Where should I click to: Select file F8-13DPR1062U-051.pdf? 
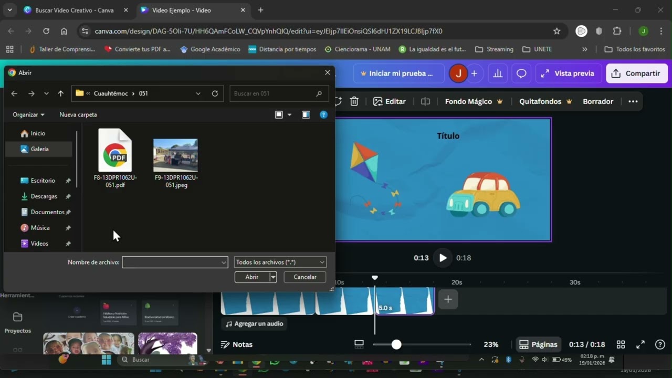115,159
